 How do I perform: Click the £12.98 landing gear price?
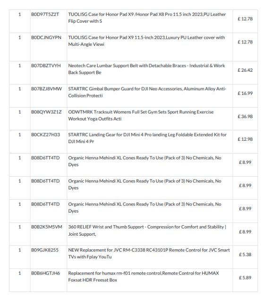click(x=245, y=139)
